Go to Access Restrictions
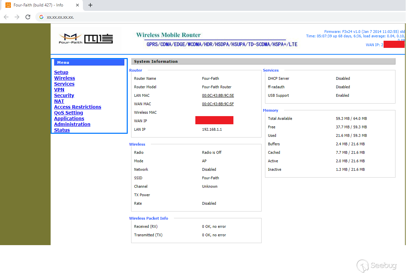 pos(78,107)
